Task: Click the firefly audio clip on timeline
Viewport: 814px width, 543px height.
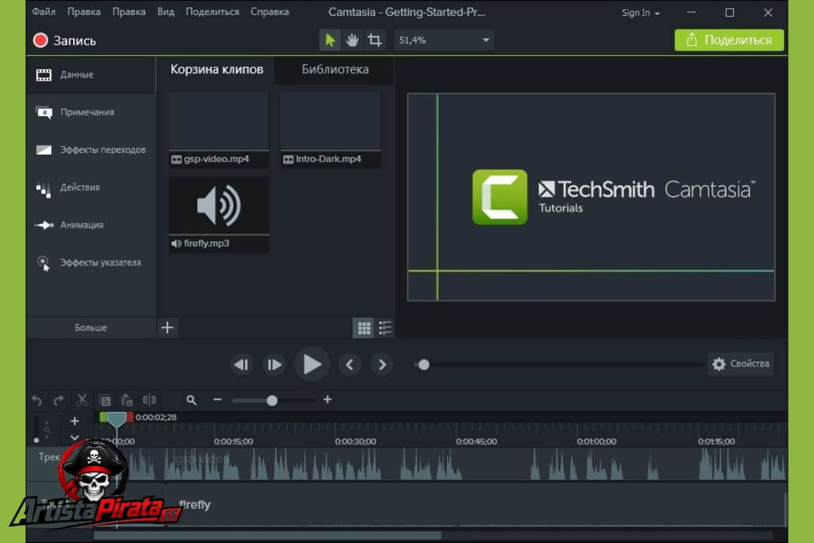Action: tap(475, 505)
